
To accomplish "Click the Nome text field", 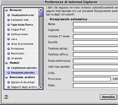I will tap(96, 24).
